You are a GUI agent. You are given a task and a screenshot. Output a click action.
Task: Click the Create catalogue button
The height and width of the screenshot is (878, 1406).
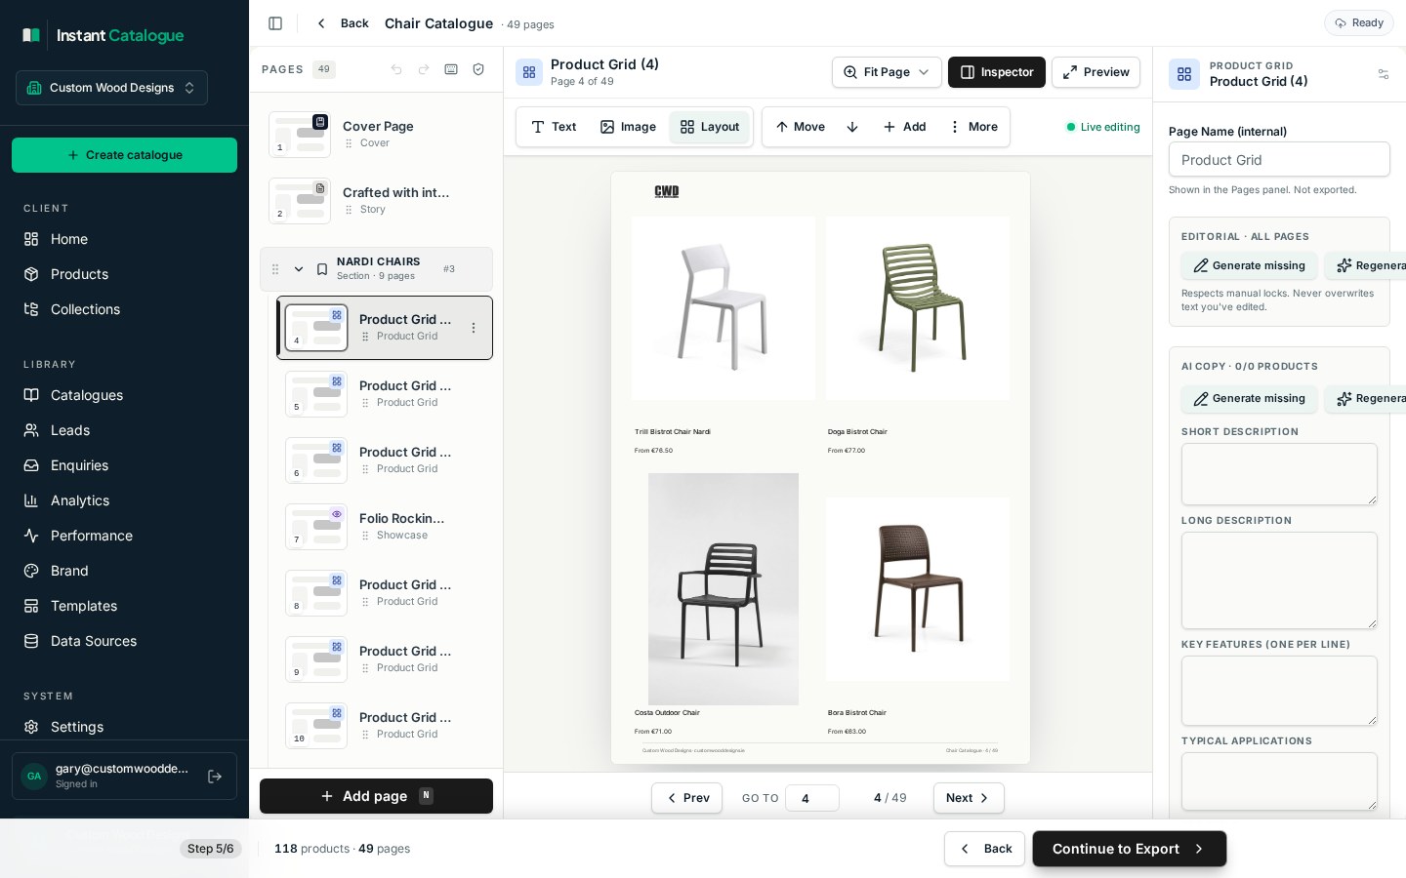(124, 155)
